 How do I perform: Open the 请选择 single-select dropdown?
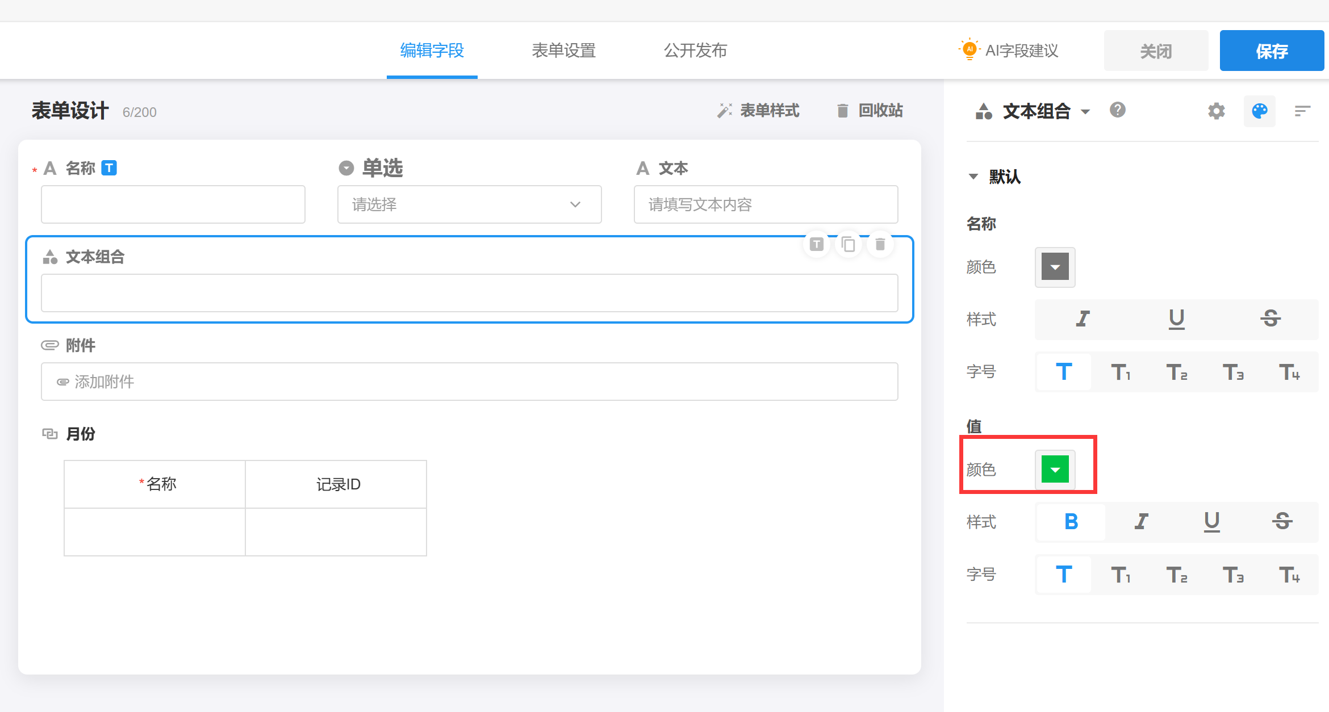(469, 204)
